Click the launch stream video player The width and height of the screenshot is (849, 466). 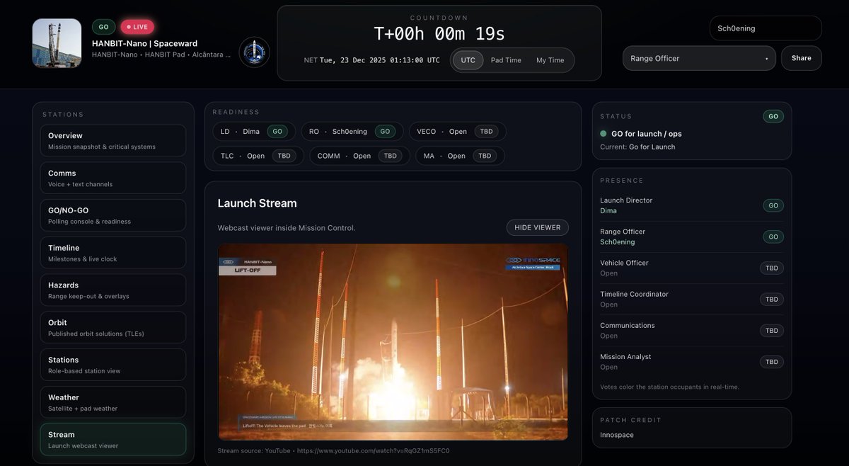[x=393, y=342]
